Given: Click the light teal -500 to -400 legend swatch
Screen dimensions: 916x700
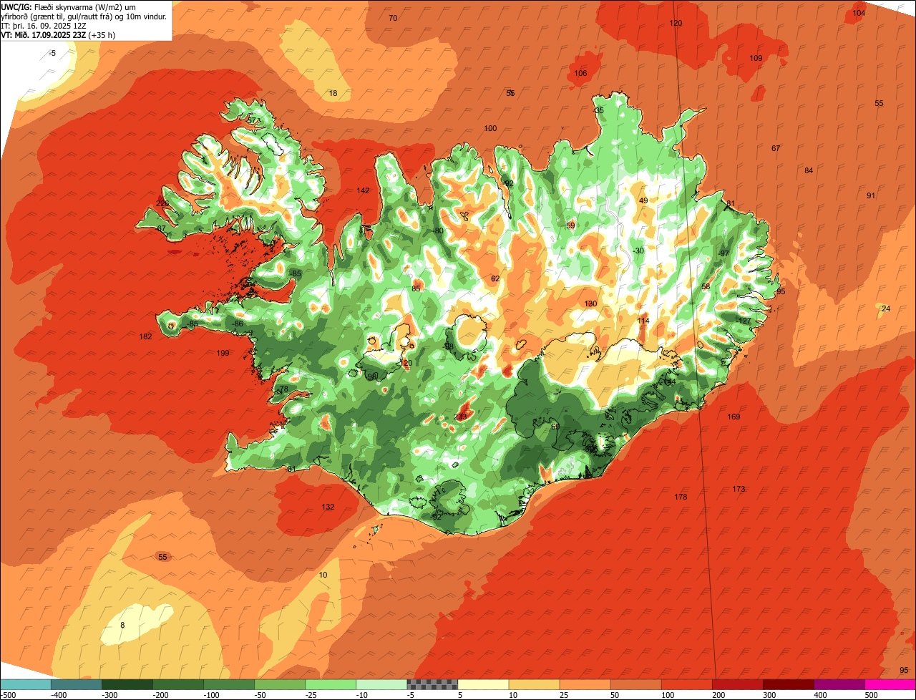Looking at the screenshot, I should (x=25, y=684).
